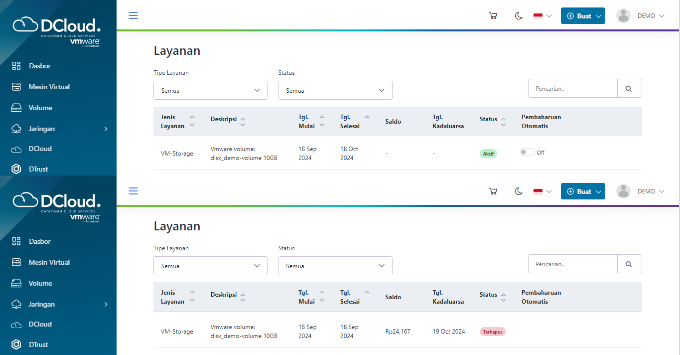This screenshot has height=355, width=680.
Task: Open Volume in the lower sidebar
Action: coord(40,283)
